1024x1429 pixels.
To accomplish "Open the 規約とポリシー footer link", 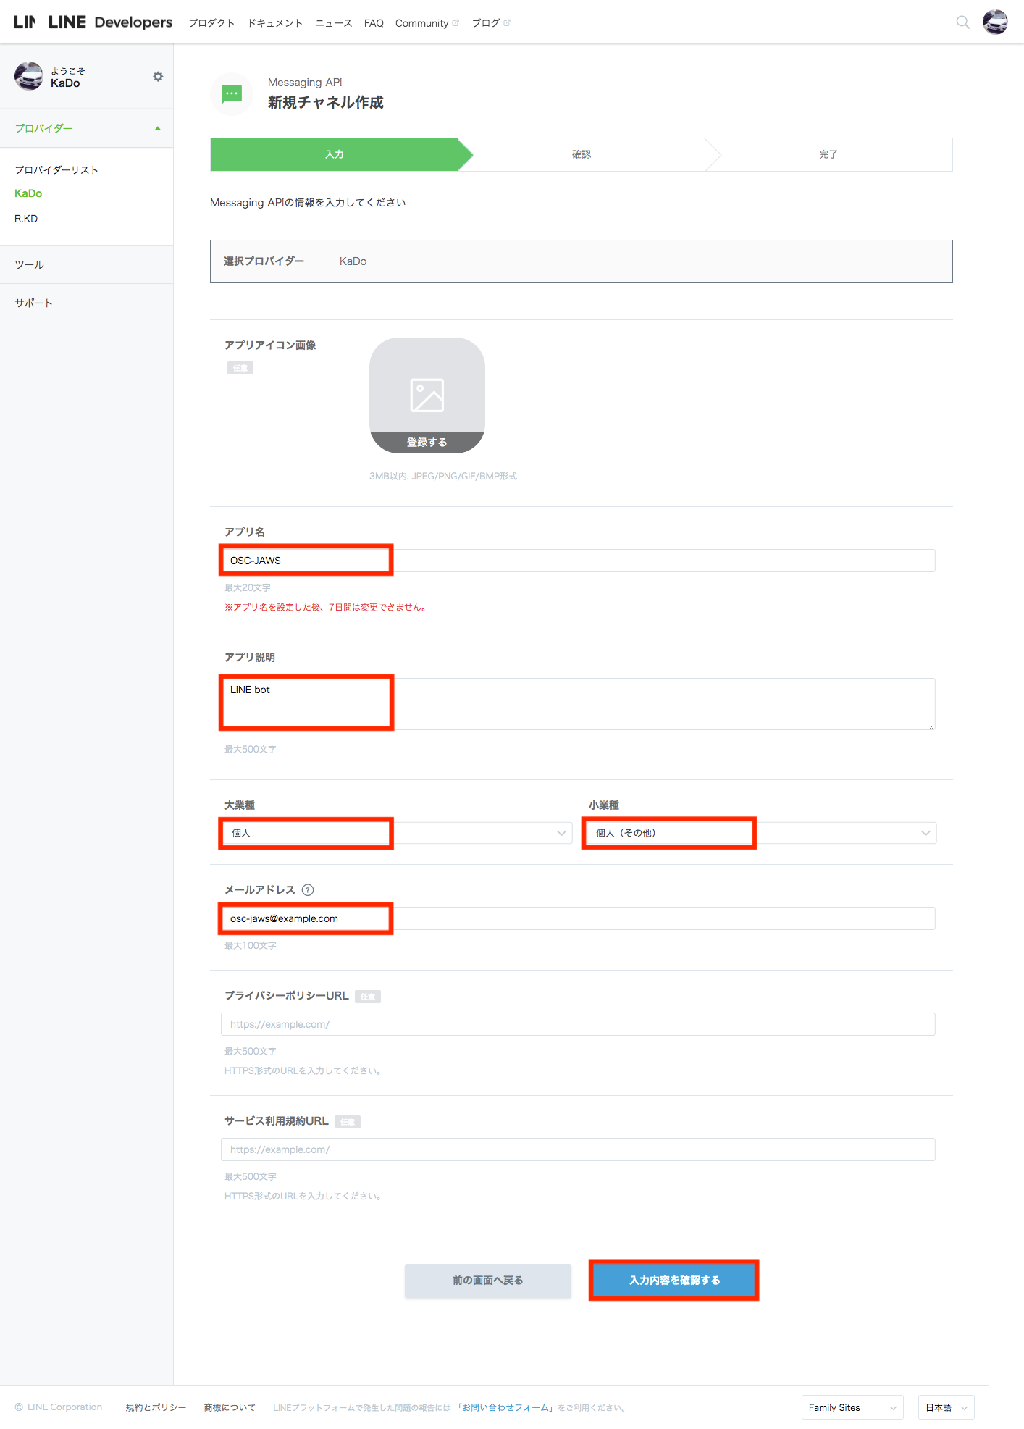I will click(156, 1407).
